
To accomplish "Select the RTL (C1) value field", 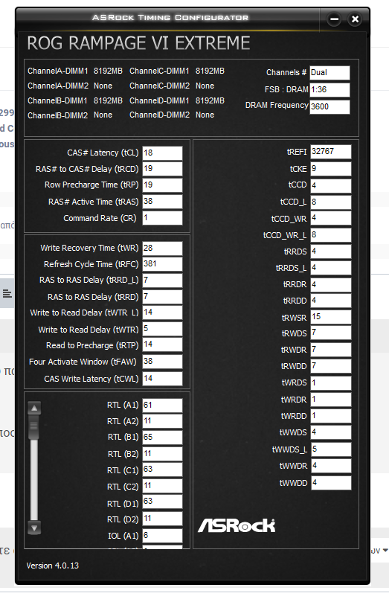I will coord(162,470).
